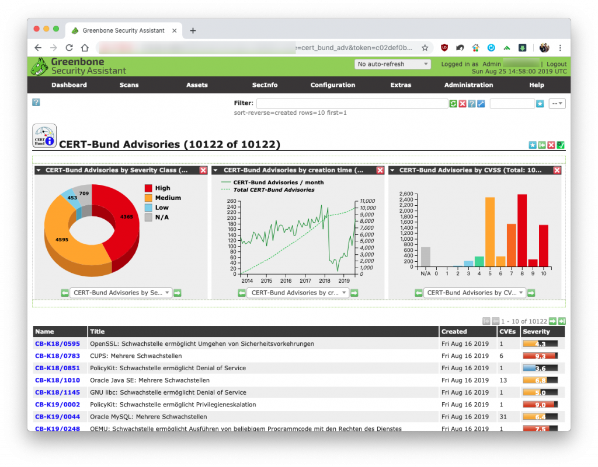Show previous chart for creation time panel
This screenshot has width=598, height=467.
click(242, 293)
